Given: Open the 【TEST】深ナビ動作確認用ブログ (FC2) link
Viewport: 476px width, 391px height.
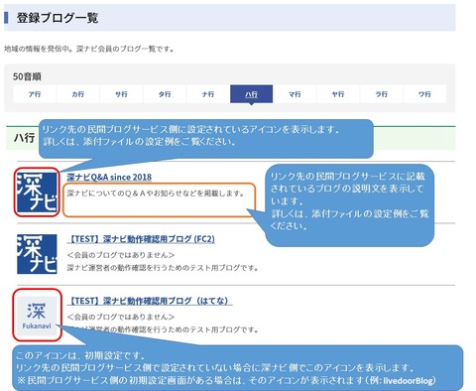Looking at the screenshot, I should pyautogui.click(x=141, y=239).
